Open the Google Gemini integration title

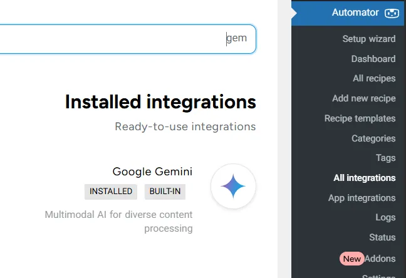pyautogui.click(x=152, y=172)
